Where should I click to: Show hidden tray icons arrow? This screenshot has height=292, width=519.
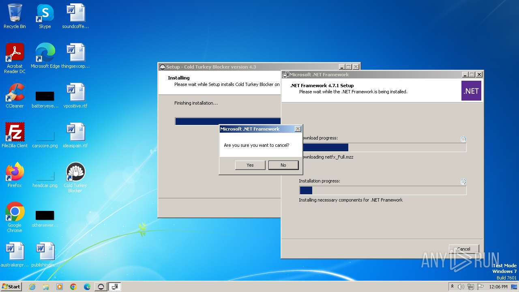(x=453, y=286)
